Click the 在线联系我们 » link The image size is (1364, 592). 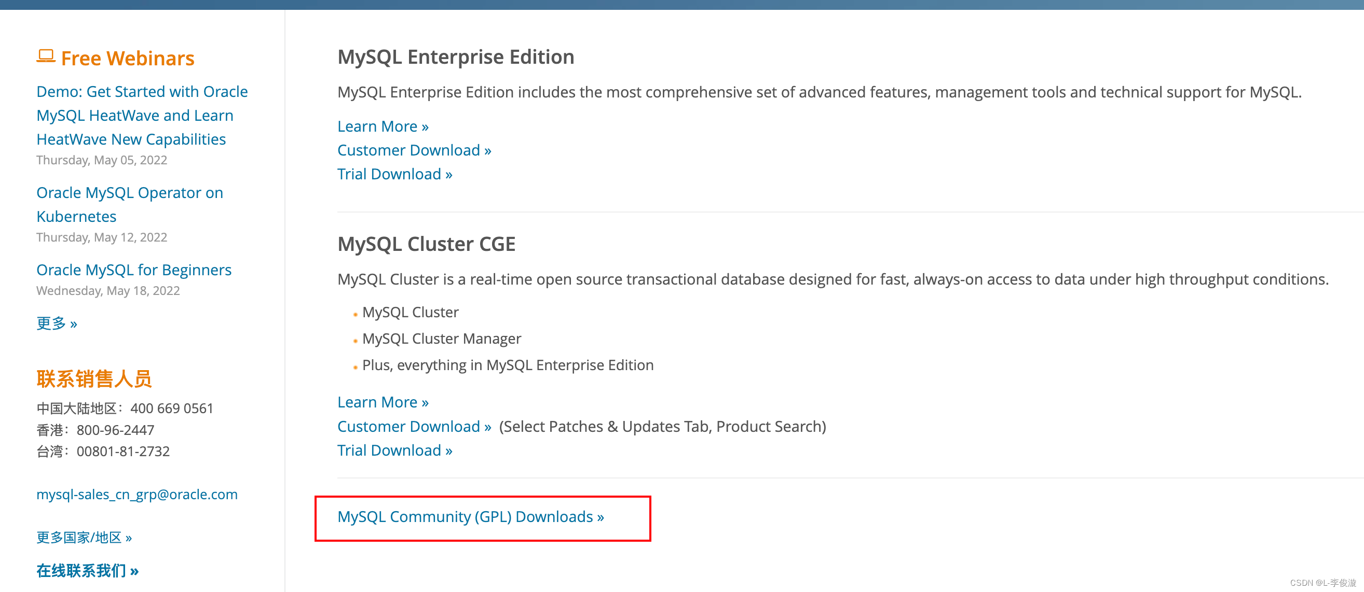coord(88,570)
